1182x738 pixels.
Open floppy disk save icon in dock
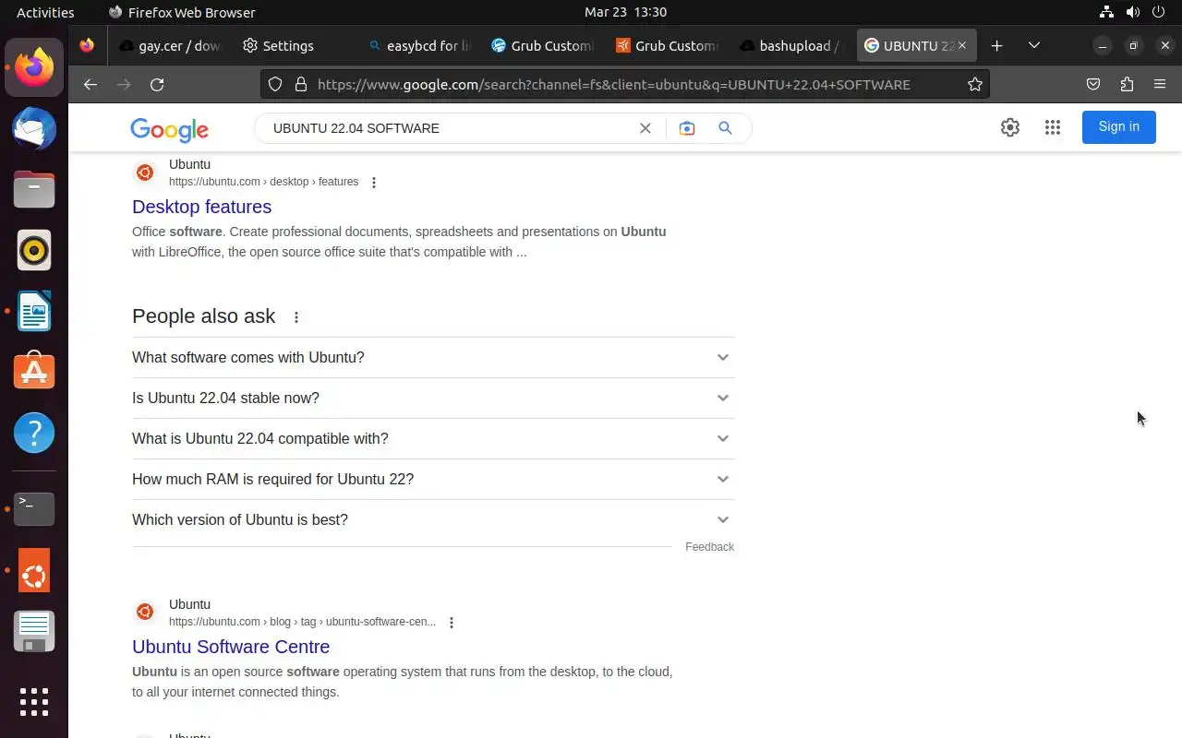coord(34,632)
